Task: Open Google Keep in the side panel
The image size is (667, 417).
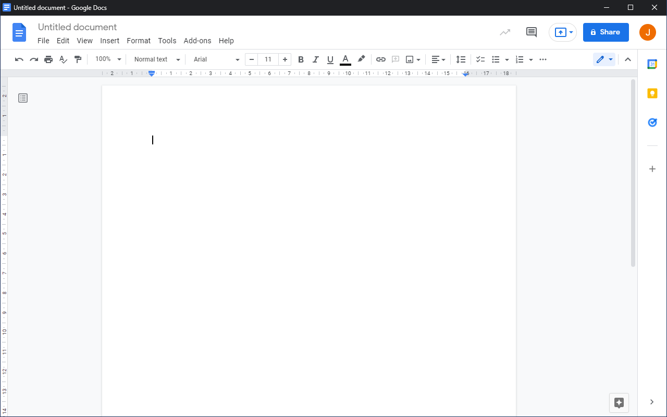Action: click(x=652, y=93)
